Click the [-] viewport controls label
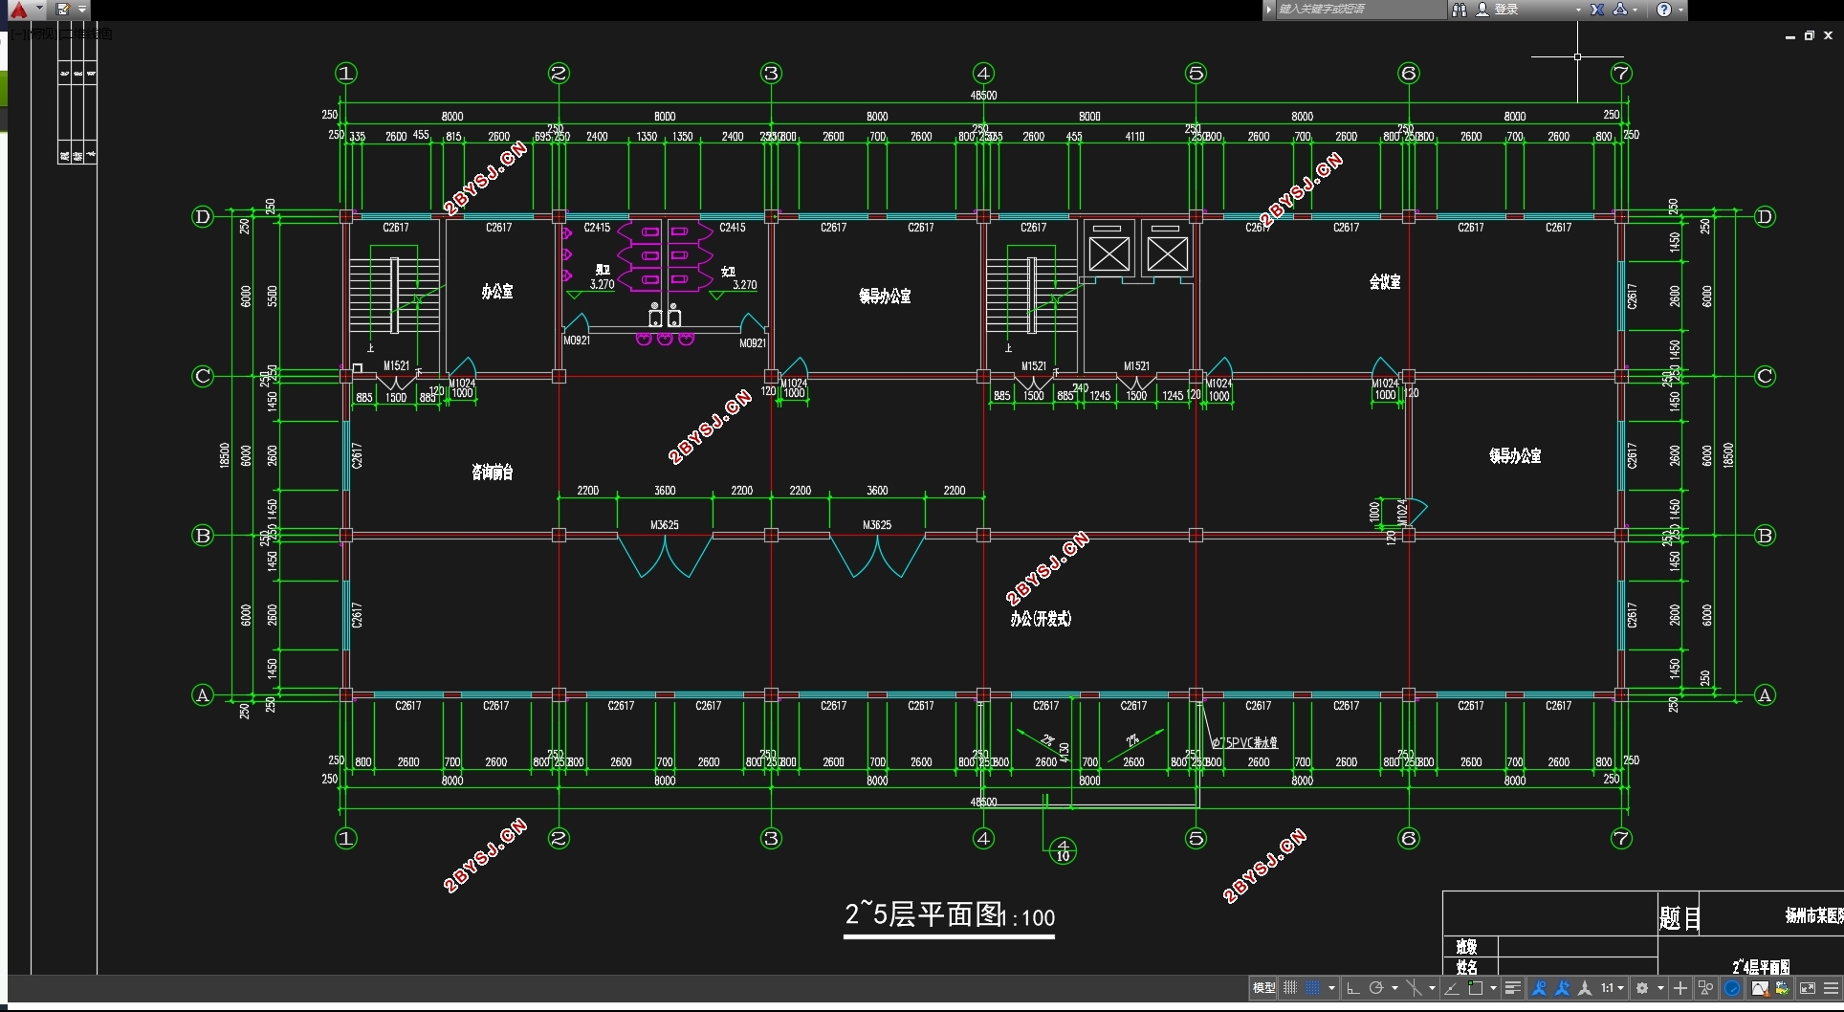Screen dimensions: 1844x1012 click(x=18, y=34)
